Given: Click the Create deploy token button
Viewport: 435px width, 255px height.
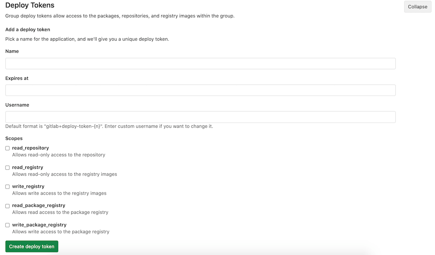Looking at the screenshot, I should click(31, 246).
